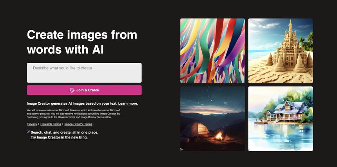Focus the image description text box
The height and width of the screenshot is (167, 337).
pyautogui.click(x=84, y=73)
